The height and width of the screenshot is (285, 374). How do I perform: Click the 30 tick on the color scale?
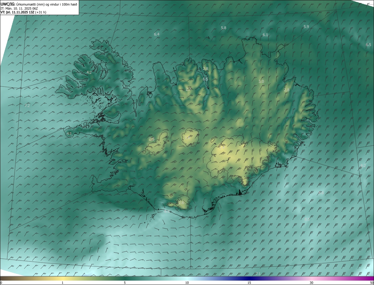(x=311, y=283)
